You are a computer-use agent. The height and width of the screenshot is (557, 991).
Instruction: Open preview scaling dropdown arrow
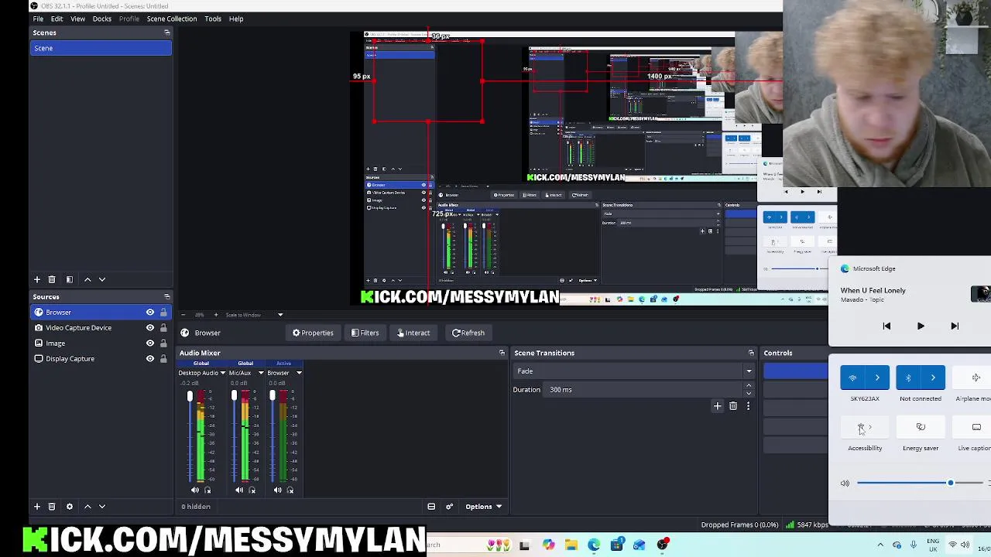pos(280,315)
